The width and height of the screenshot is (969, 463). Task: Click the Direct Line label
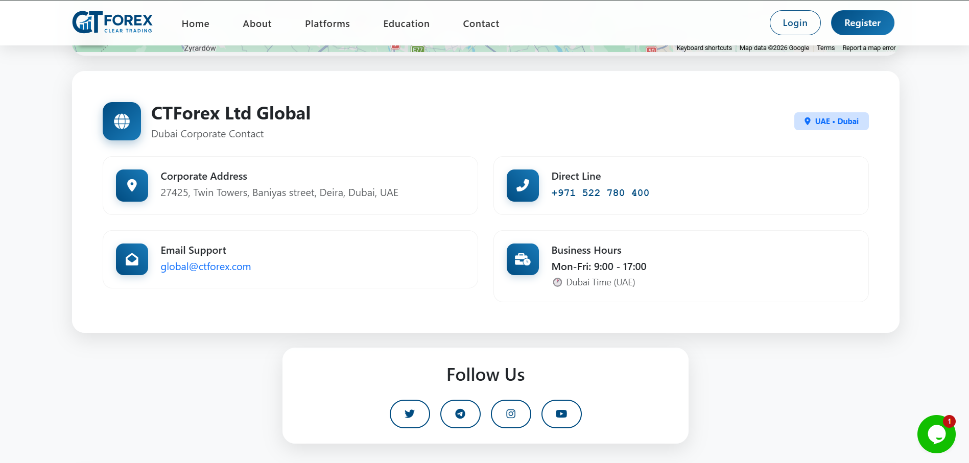click(x=576, y=176)
